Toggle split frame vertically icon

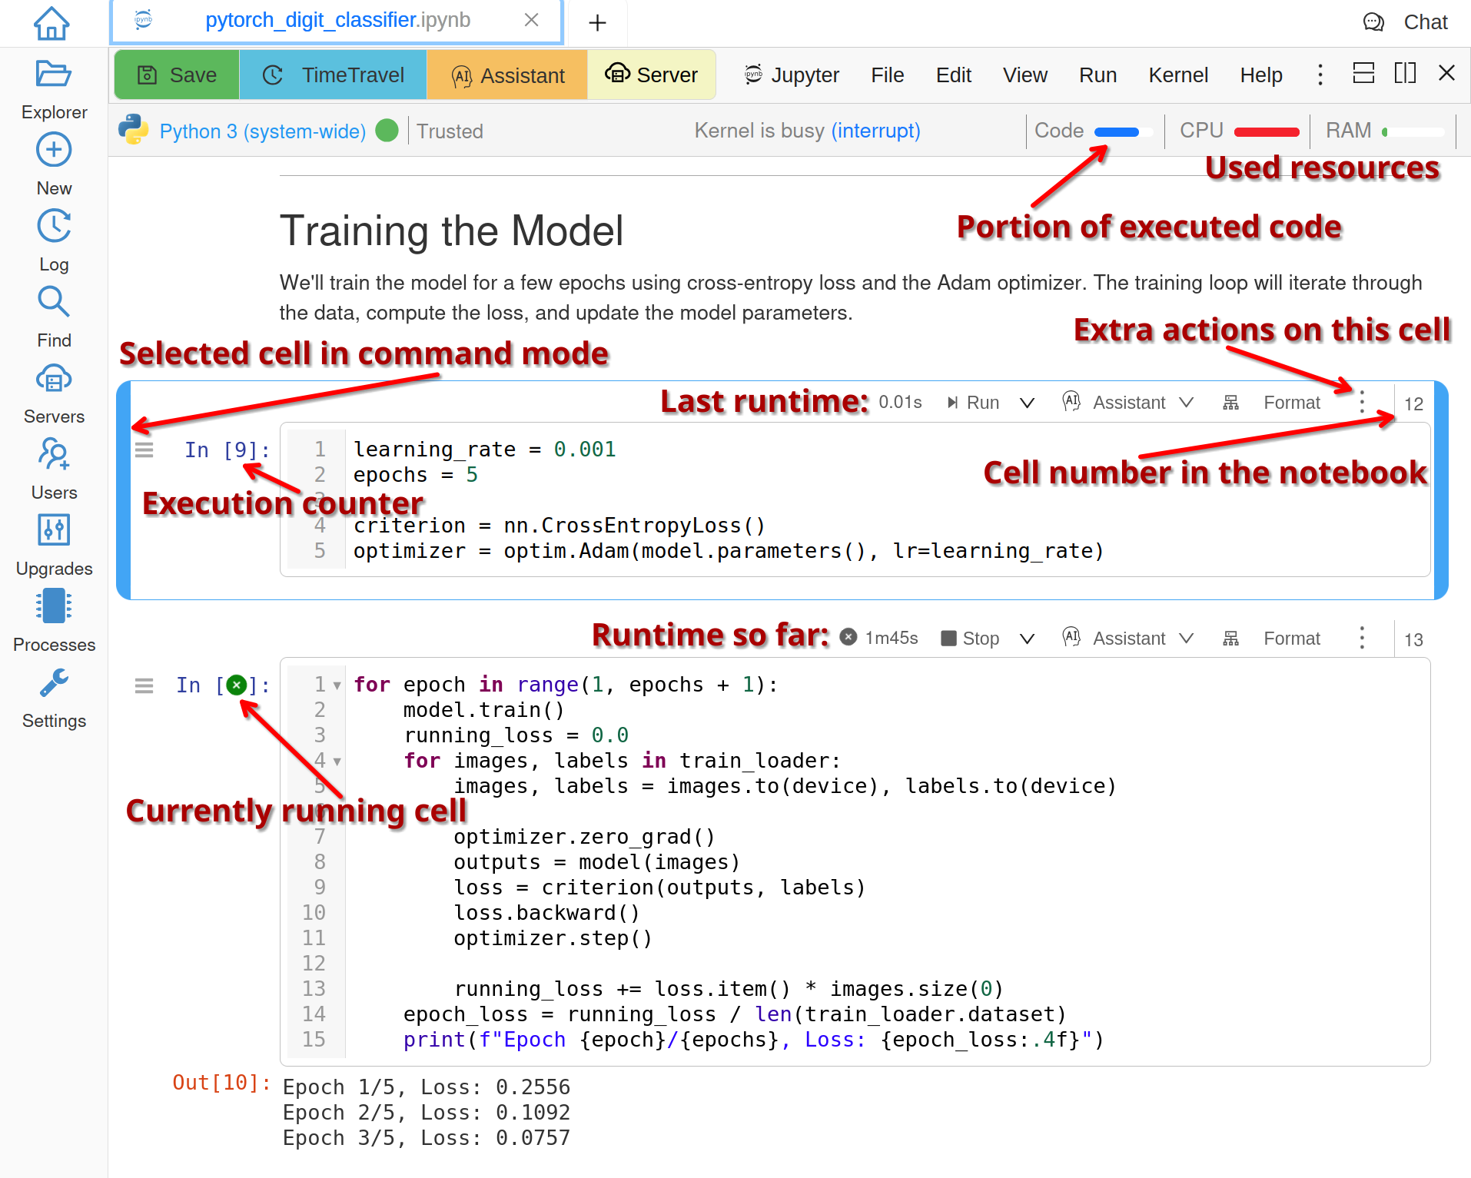tap(1405, 74)
